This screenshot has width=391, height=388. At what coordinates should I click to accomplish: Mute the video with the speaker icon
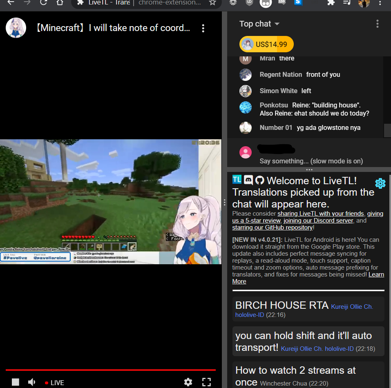(31, 382)
